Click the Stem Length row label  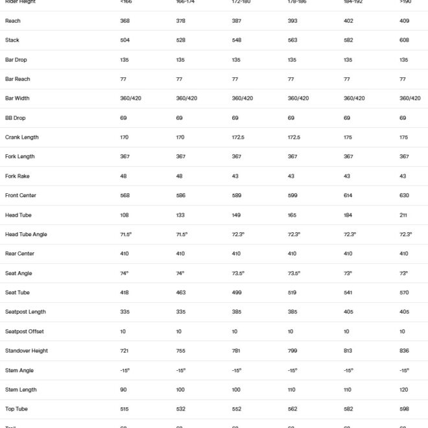pyautogui.click(x=21, y=390)
